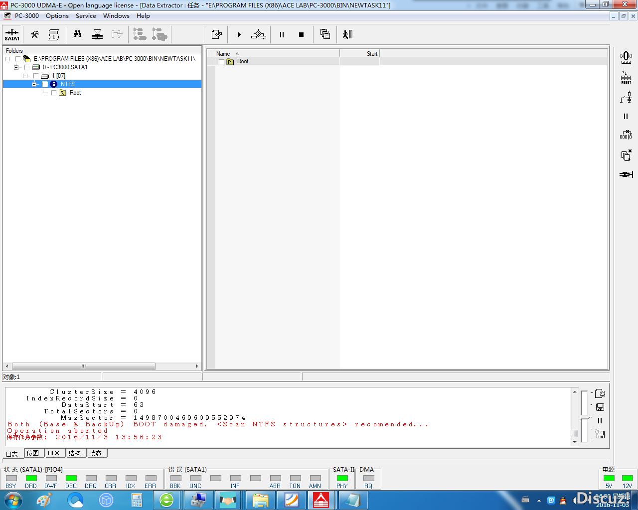Switch to the HEX tab
638x510 pixels.
click(x=53, y=453)
